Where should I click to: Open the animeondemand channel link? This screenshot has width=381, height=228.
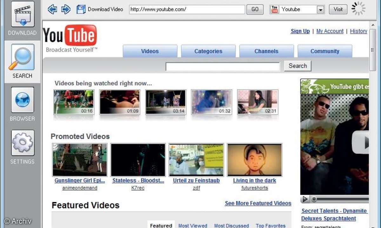click(79, 188)
